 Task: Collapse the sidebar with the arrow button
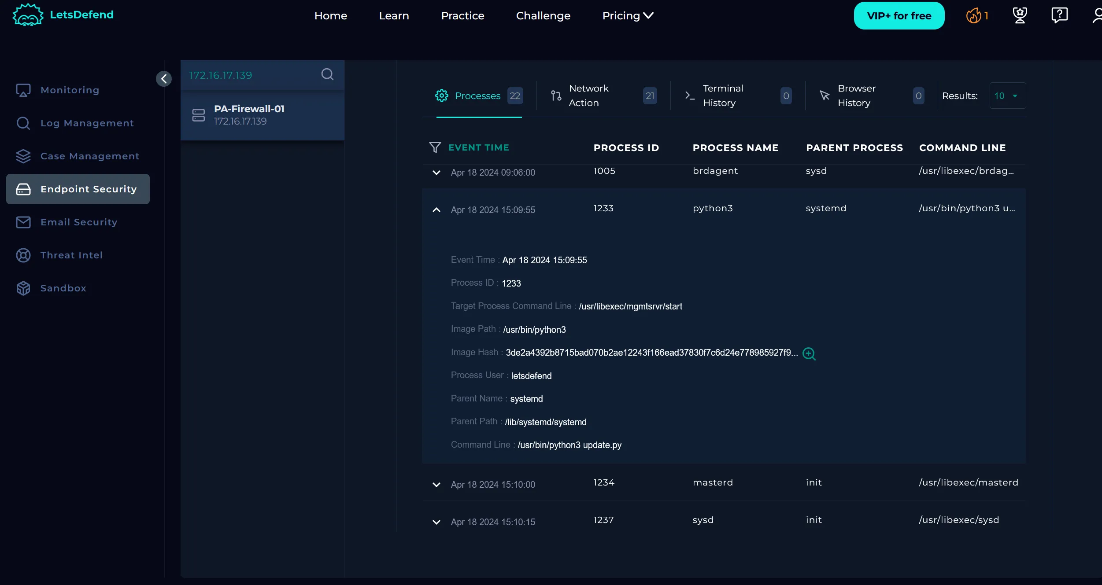[x=164, y=79]
